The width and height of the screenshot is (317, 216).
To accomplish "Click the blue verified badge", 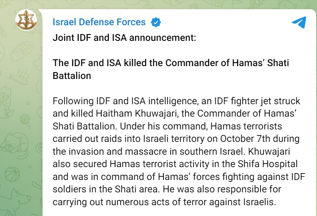I will point(156,22).
